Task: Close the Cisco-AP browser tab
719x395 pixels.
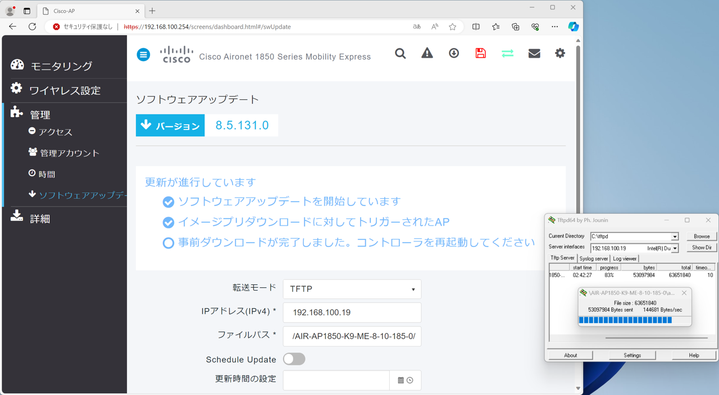Action: 138,11
